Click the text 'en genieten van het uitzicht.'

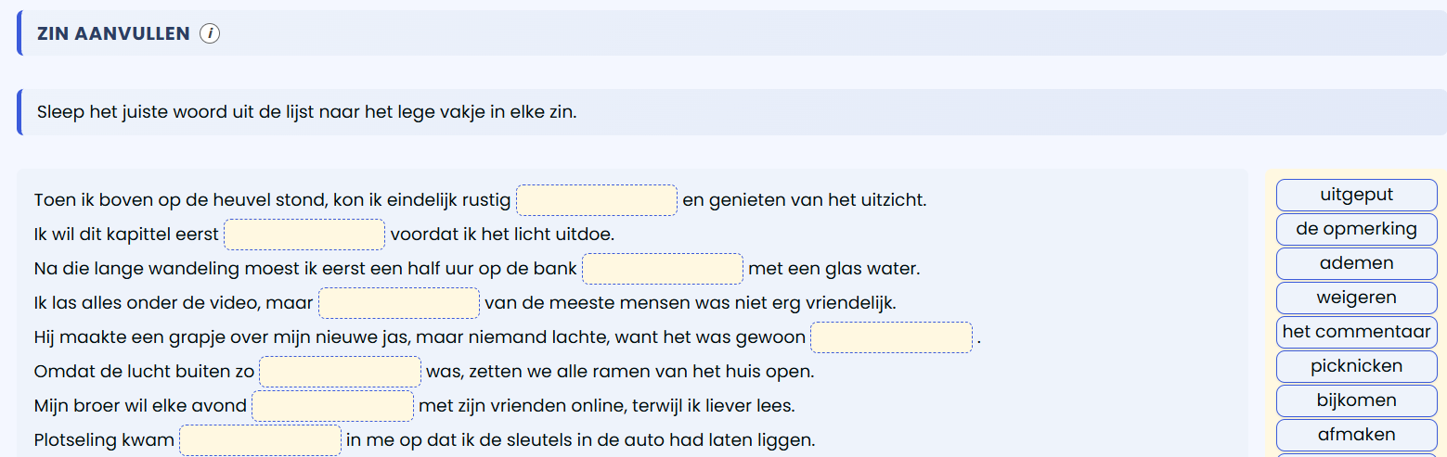pyautogui.click(x=805, y=200)
